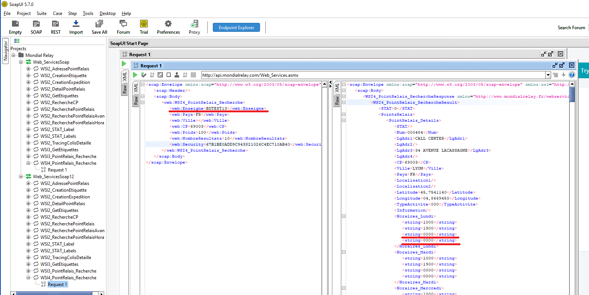Collapse Horaires_Mardi fold in response
Viewport: 589px width, 295px height.
click(344, 252)
